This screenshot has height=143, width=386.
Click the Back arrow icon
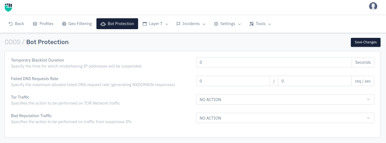(x=11, y=24)
